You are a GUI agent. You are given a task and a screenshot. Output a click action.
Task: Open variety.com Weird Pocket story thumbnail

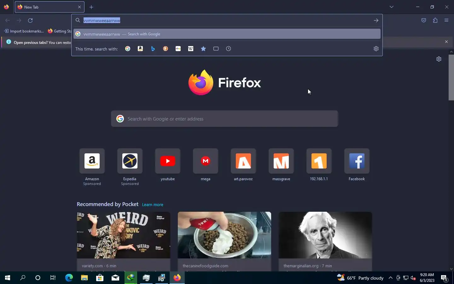point(124,235)
